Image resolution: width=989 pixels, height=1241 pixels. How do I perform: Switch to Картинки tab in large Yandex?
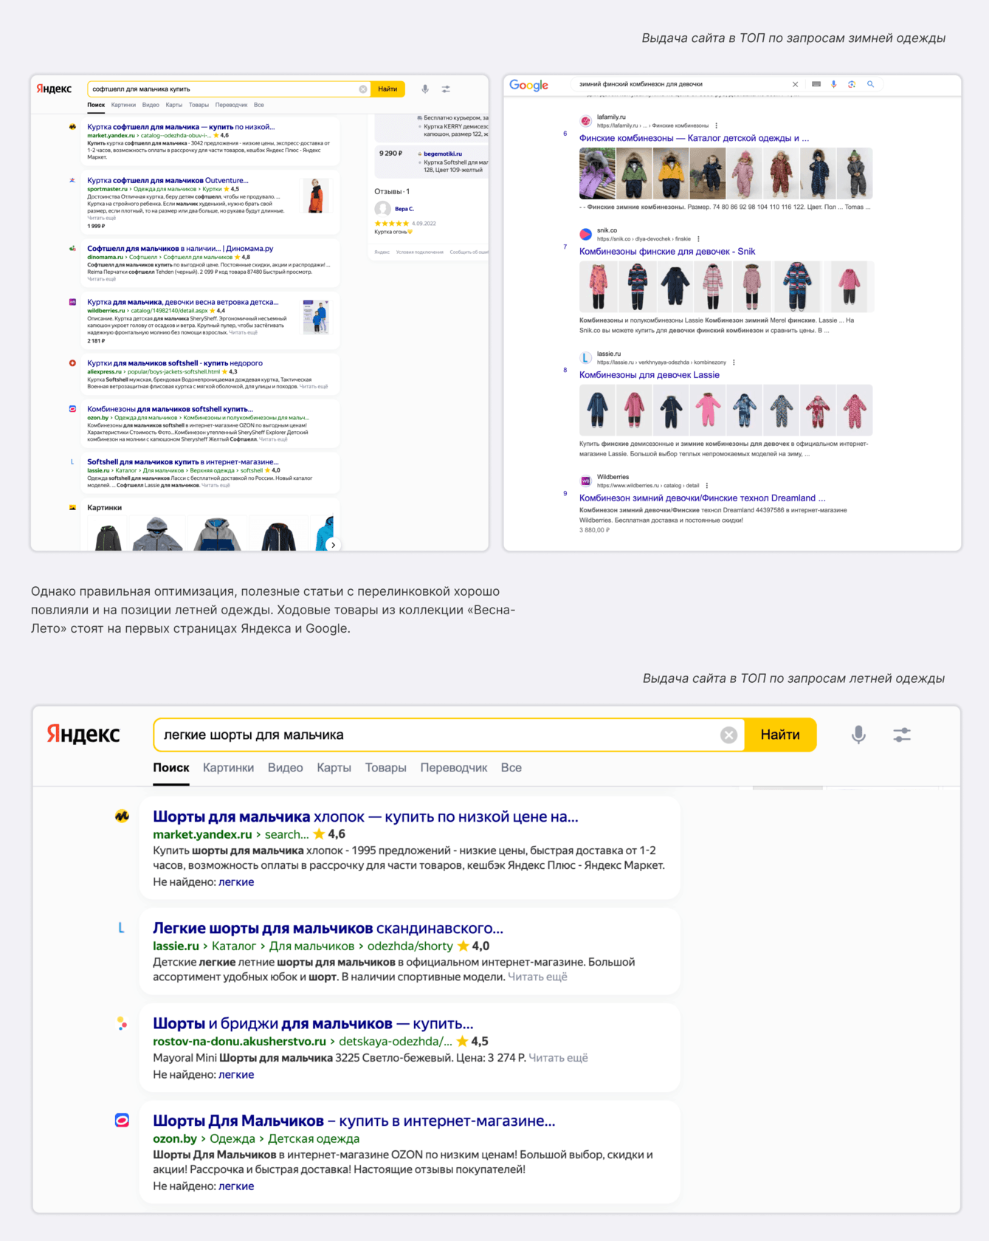(228, 768)
